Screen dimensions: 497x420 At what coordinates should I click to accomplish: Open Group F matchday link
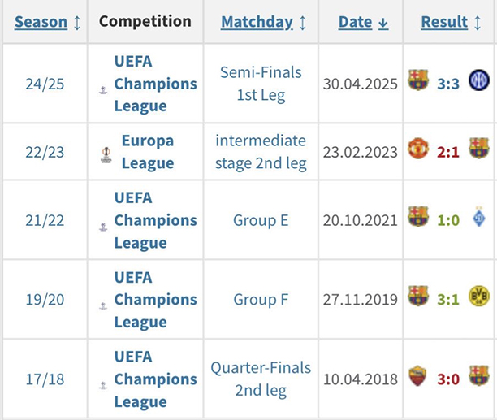tap(261, 300)
